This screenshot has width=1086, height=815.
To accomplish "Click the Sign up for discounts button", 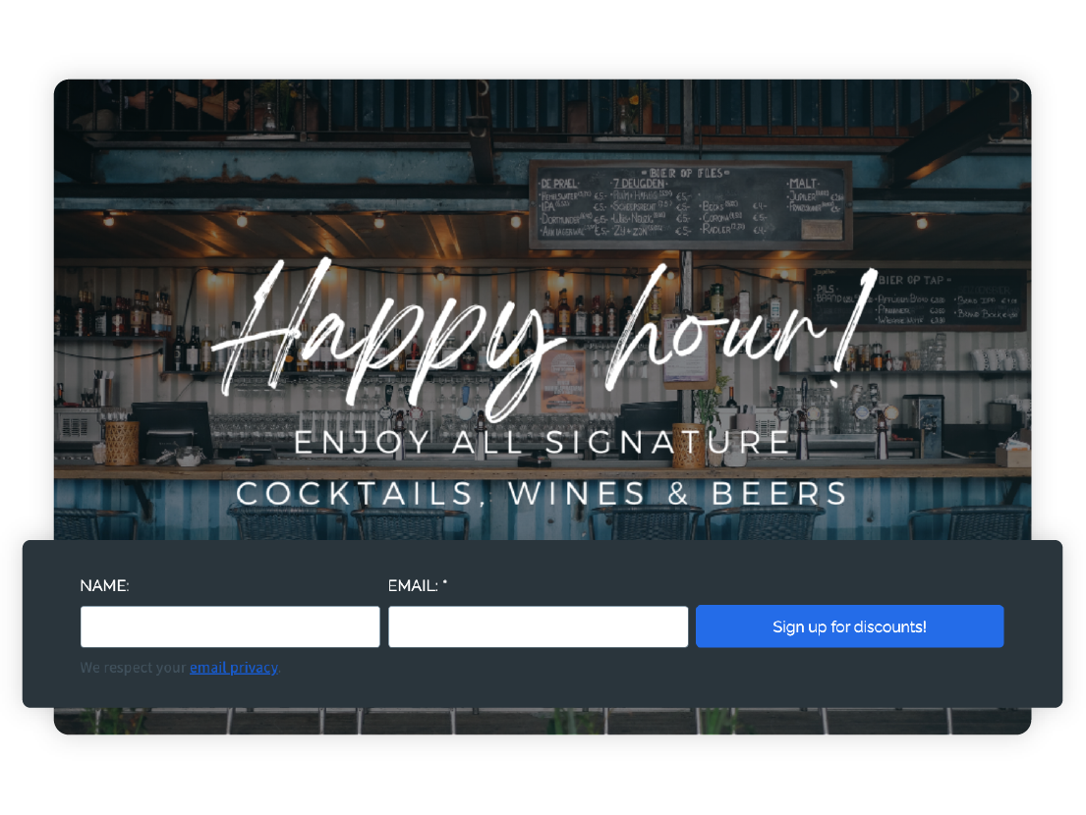I will (850, 626).
